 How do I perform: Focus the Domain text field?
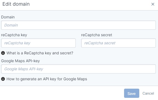[78, 25]
